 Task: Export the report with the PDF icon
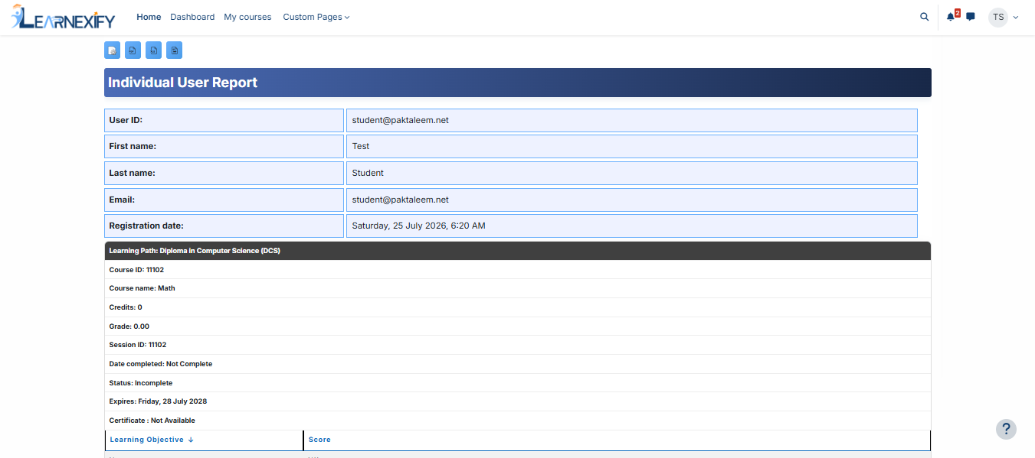[133, 50]
